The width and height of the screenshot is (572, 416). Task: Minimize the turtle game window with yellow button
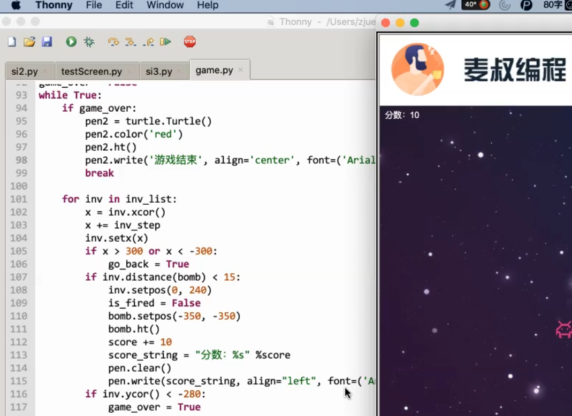pos(400,23)
